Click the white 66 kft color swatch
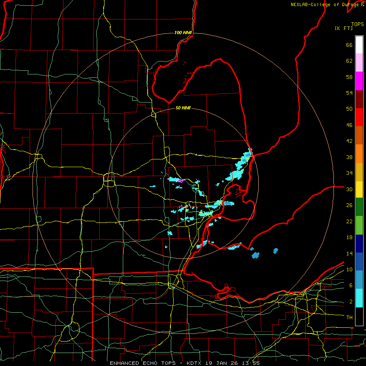The image size is (366, 366). point(359,45)
